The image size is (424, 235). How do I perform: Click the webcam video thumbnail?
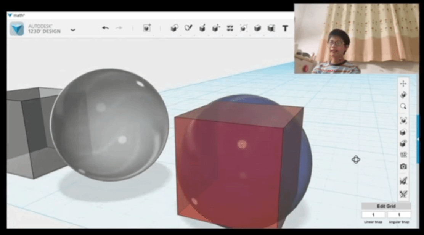[357, 39]
